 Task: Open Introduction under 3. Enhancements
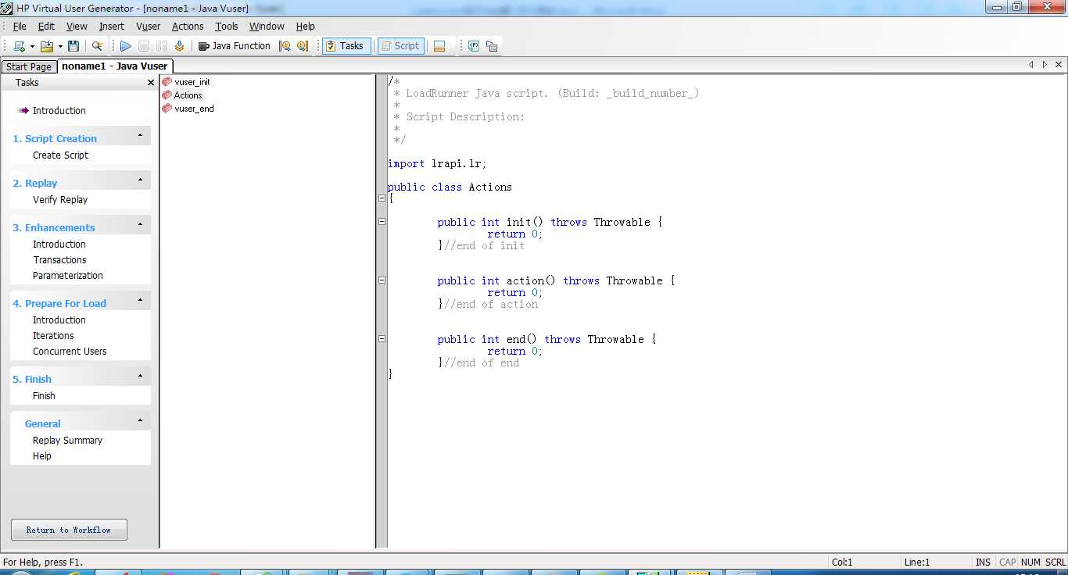59,245
